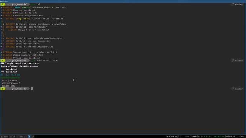This screenshot has width=246, height=138.
Task: Click the "Editovan test2.txt" commit line
Action: pos(18,13)
